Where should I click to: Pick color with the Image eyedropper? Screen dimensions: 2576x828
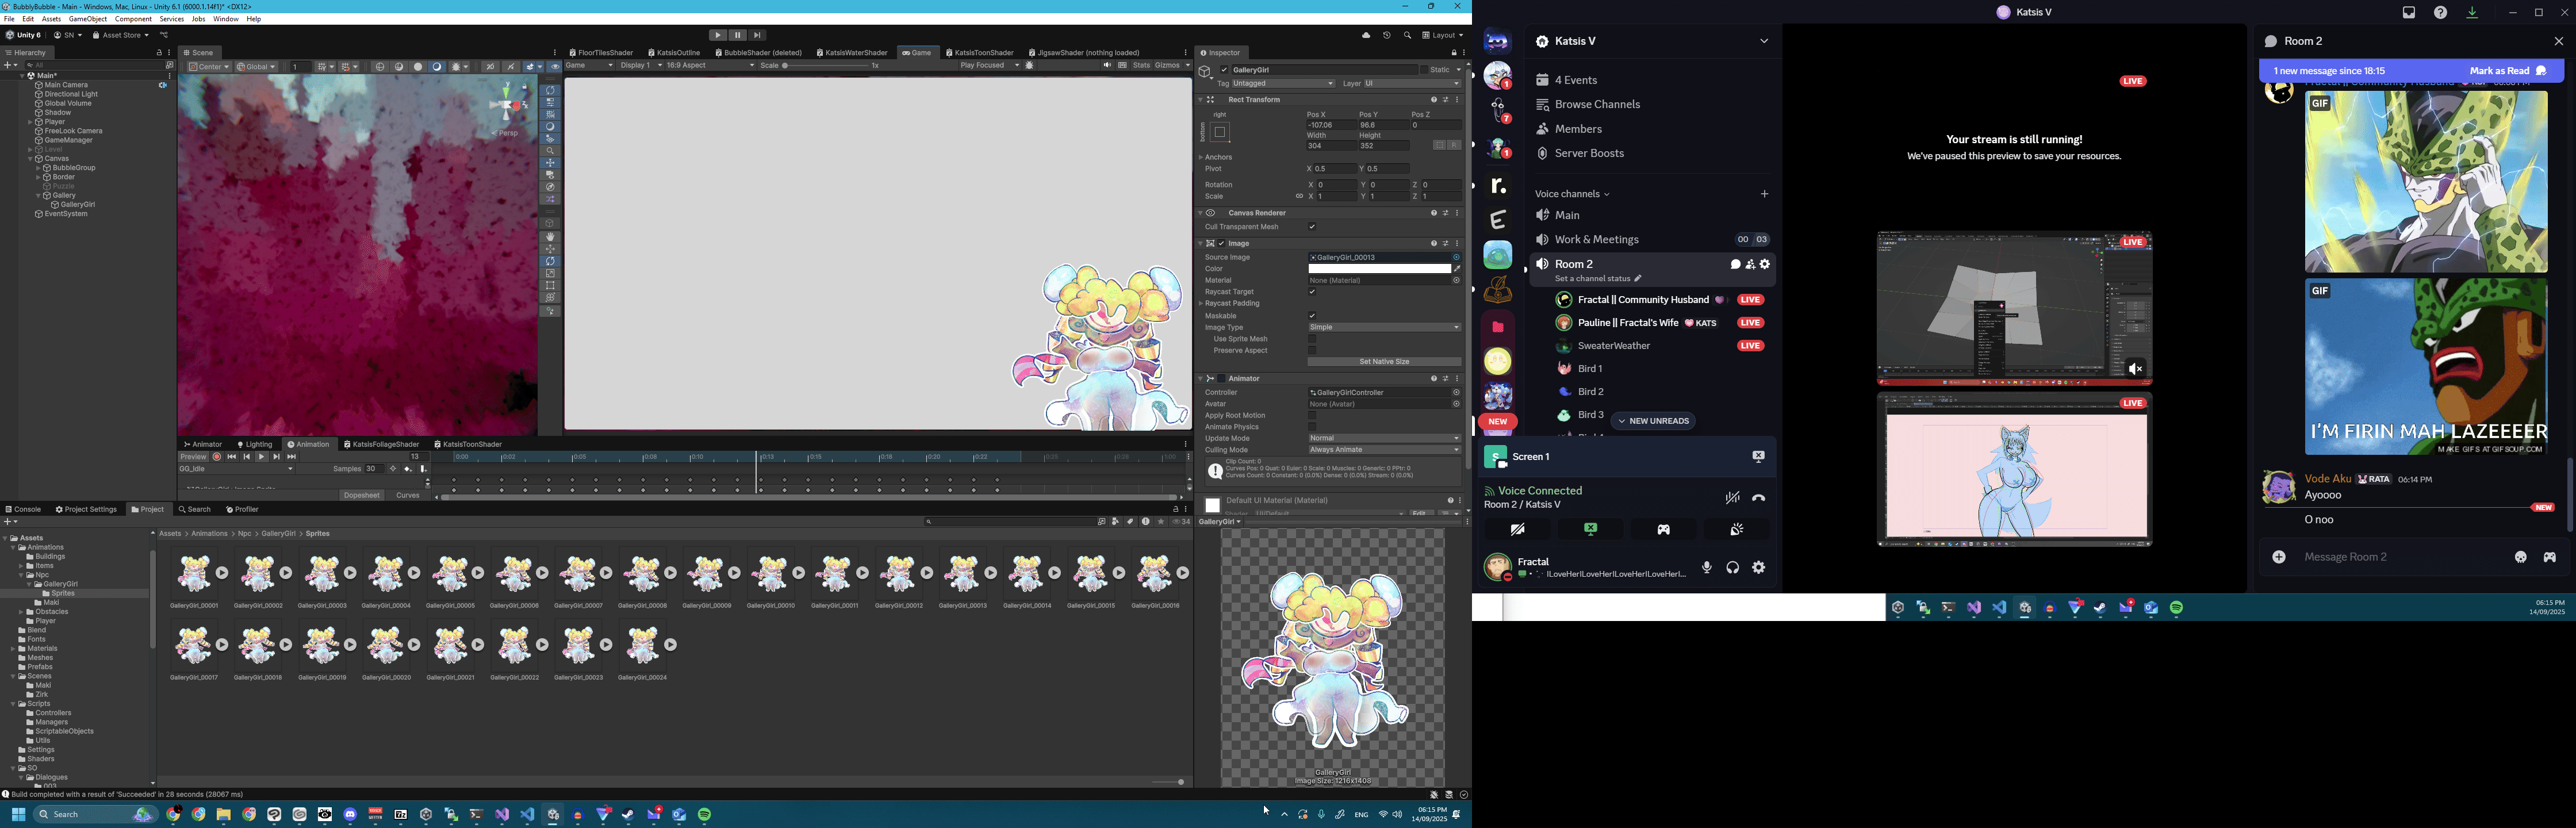1457,269
